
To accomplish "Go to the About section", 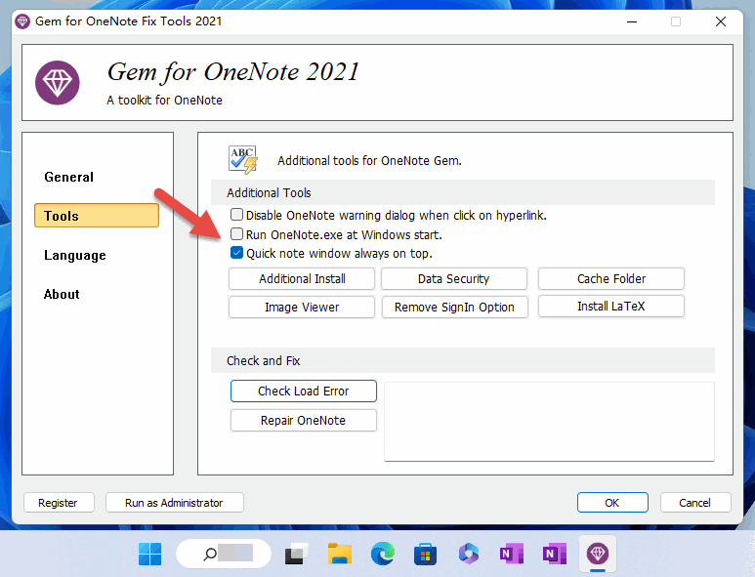I will coord(62,294).
